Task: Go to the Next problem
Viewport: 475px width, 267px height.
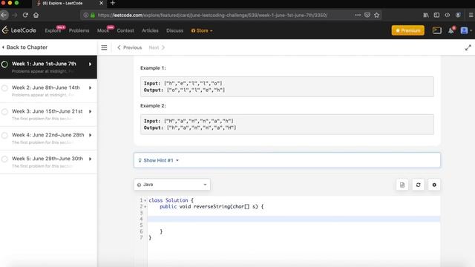Action: click(157, 47)
